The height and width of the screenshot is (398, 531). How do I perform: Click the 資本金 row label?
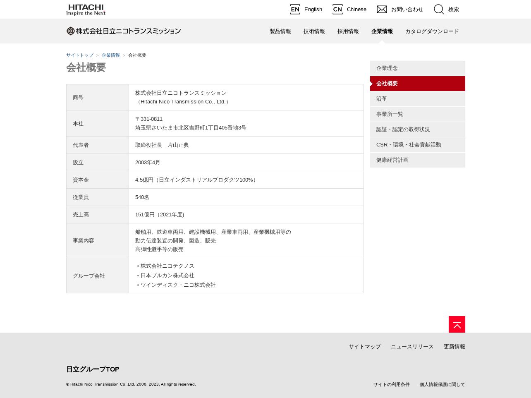[81, 180]
